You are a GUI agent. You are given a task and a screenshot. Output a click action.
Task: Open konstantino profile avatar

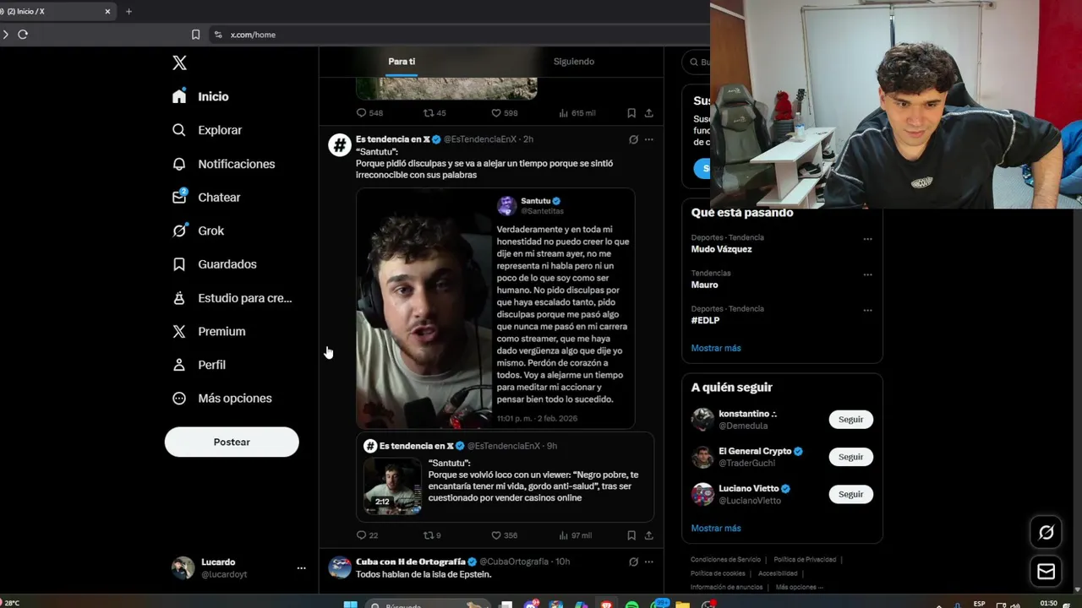[x=702, y=420]
